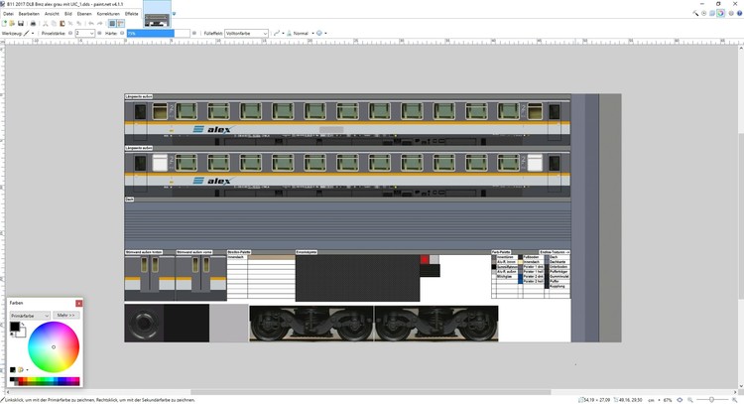Image resolution: width=744 pixels, height=404 pixels.
Task: Click the Mehr >> button
Action: tap(66, 316)
